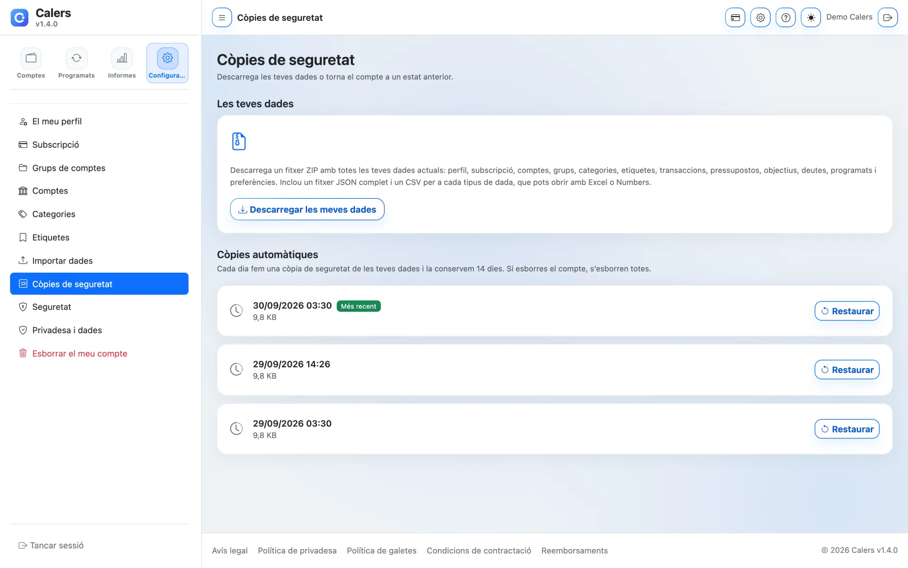Select the Configuració tab
The image size is (908, 568).
(x=167, y=63)
